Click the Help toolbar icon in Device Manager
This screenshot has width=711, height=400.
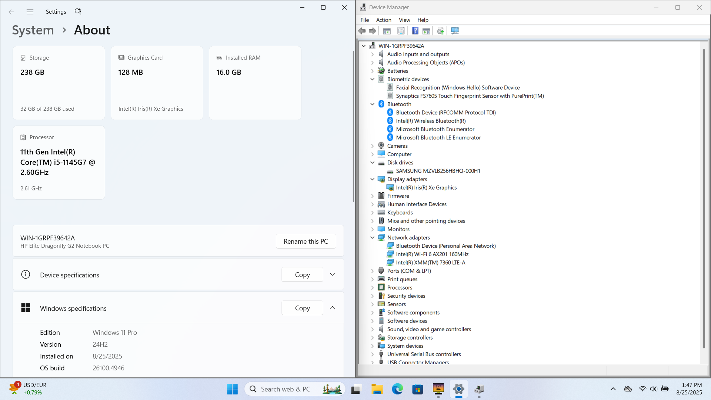415,31
